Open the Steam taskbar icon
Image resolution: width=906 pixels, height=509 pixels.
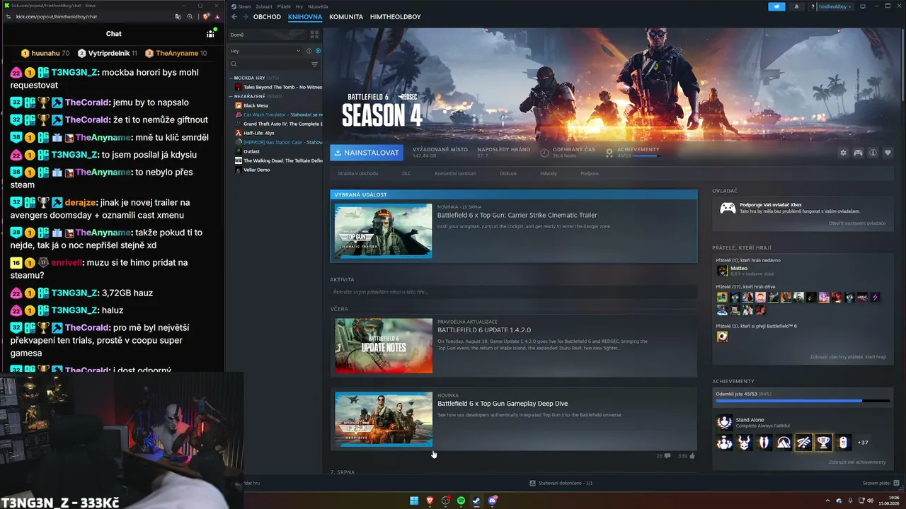(x=476, y=501)
